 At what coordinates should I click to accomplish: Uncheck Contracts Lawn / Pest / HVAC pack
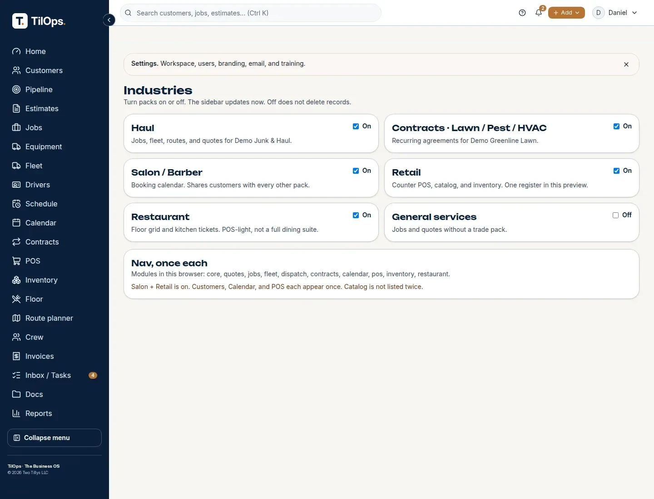tap(616, 126)
